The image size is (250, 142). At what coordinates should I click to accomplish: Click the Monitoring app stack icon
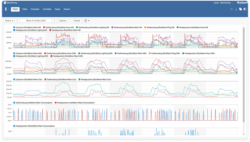pyautogui.click(x=5, y=3)
